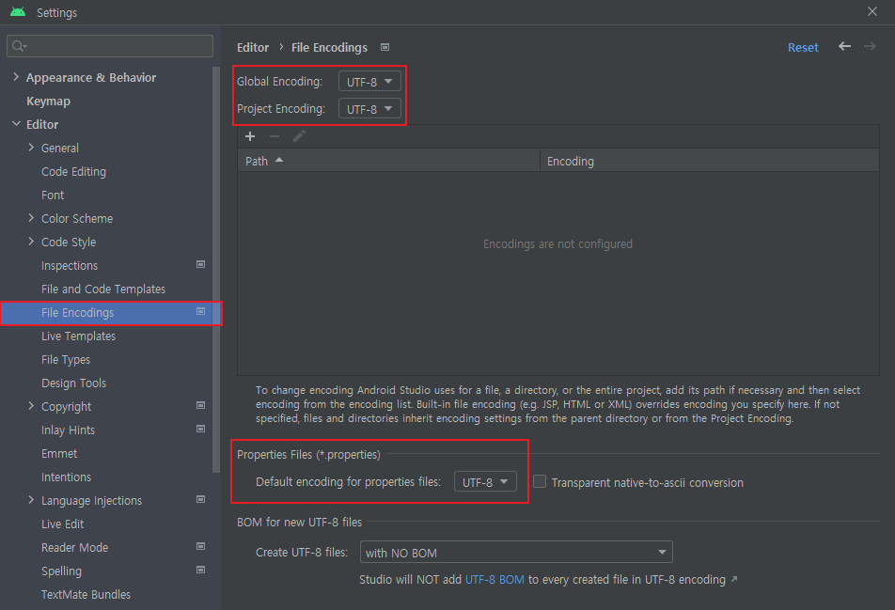This screenshot has height=610, width=895.
Task: Expand the General node
Action: [31, 148]
